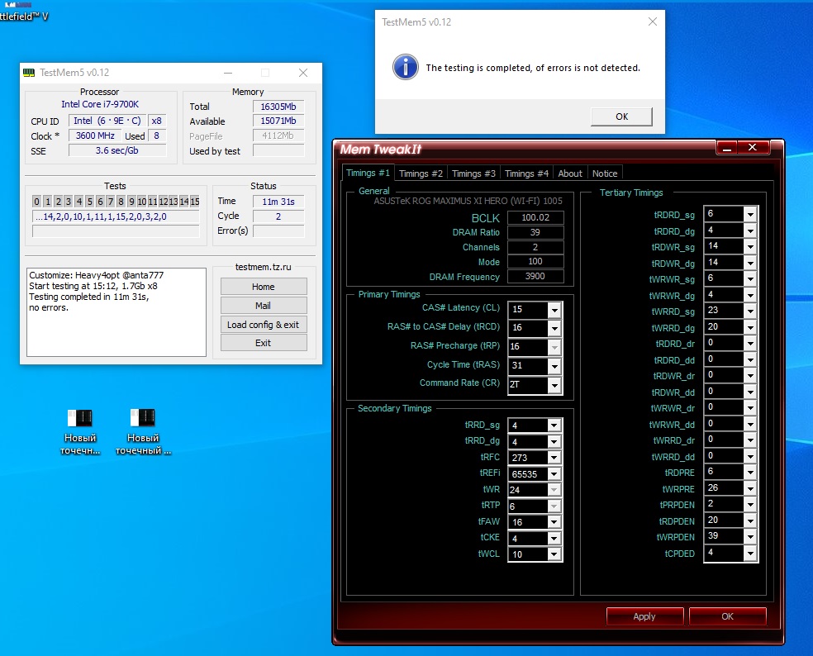The width and height of the screenshot is (813, 656).
Task: Open tFAW dropdown
Action: point(554,522)
